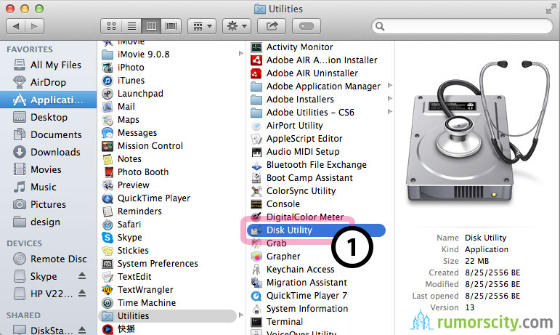Enter full screen with the corner arrows icon
560x335 pixels.
pos(551,9)
